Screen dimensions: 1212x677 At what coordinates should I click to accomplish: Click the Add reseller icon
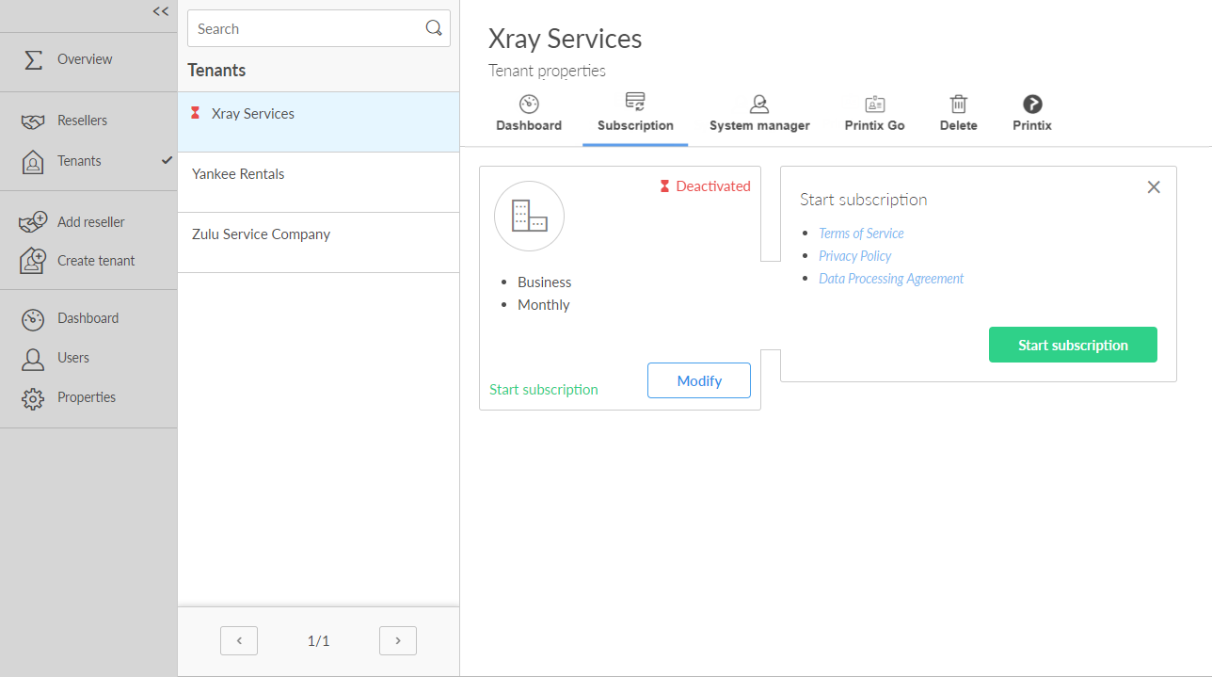pos(33,222)
